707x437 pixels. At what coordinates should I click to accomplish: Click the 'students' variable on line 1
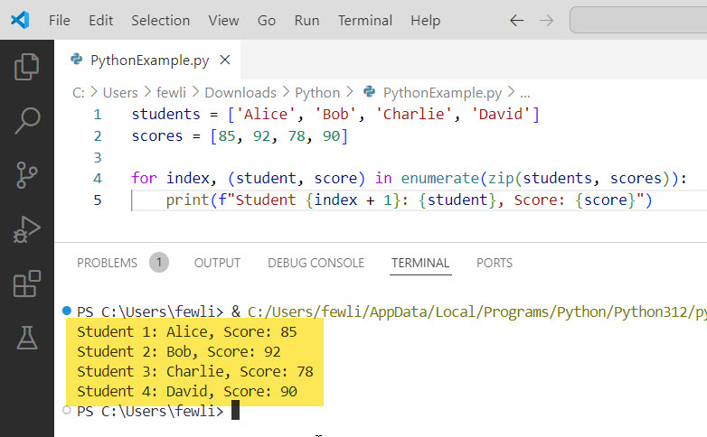[165, 115]
